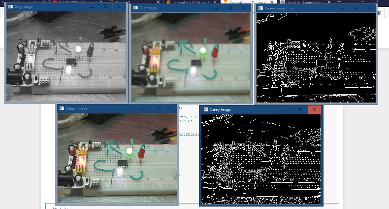Click the edge output in Canny Image window

261,159
